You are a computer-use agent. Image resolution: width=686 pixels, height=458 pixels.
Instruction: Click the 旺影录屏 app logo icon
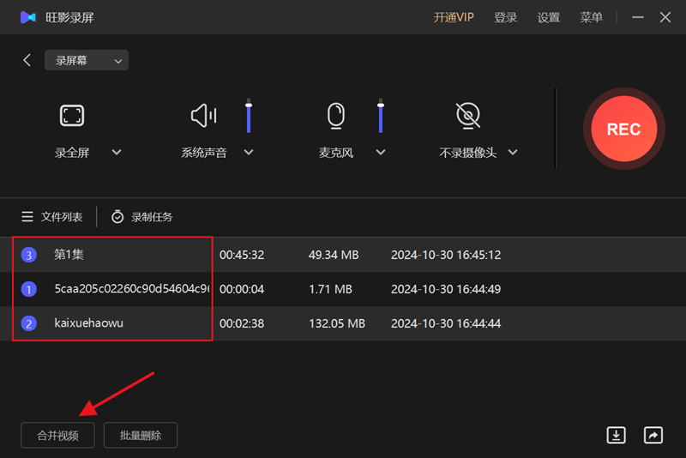[28, 17]
